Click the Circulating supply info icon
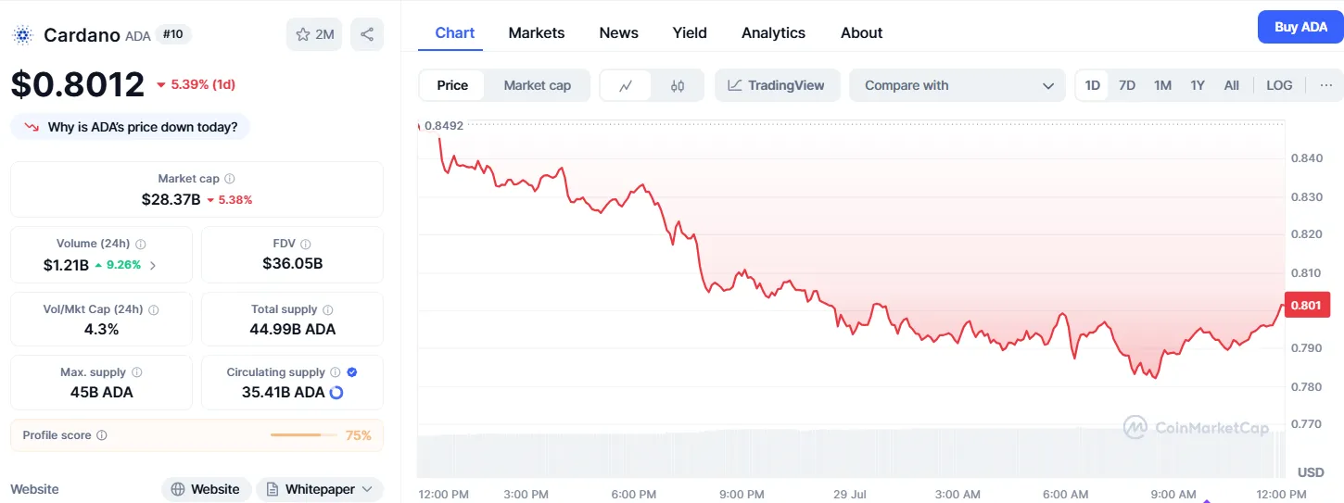 click(x=336, y=372)
